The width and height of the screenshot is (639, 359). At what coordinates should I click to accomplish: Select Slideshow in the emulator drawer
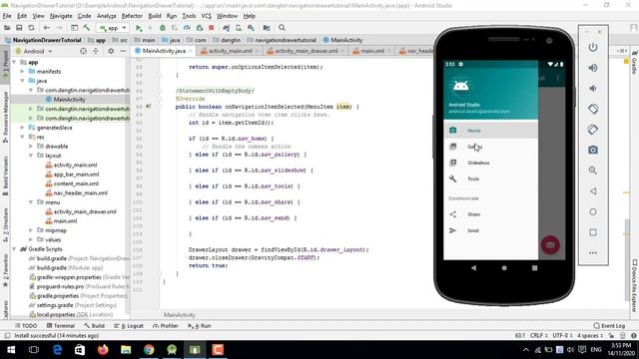pyautogui.click(x=490, y=163)
